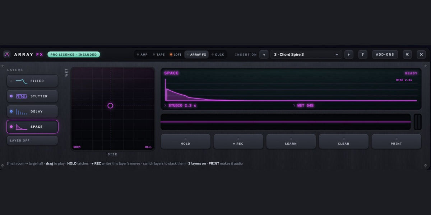
Task: Switch to the DUCK tab
Action: point(218,54)
